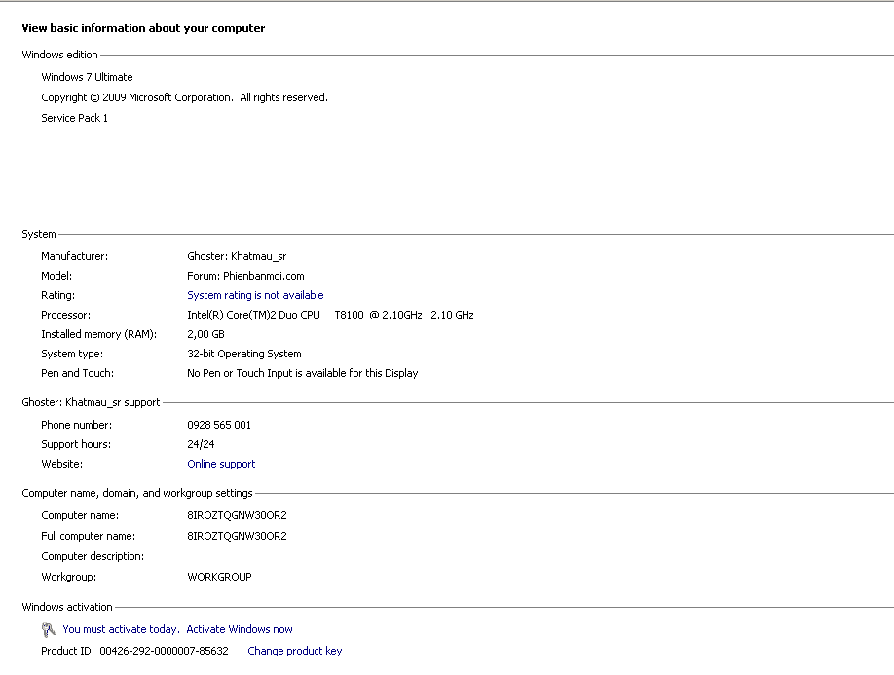Click the Manufacturer value 'Ghoster: Khatmau_sr'
This screenshot has height=675, width=894.
237,256
